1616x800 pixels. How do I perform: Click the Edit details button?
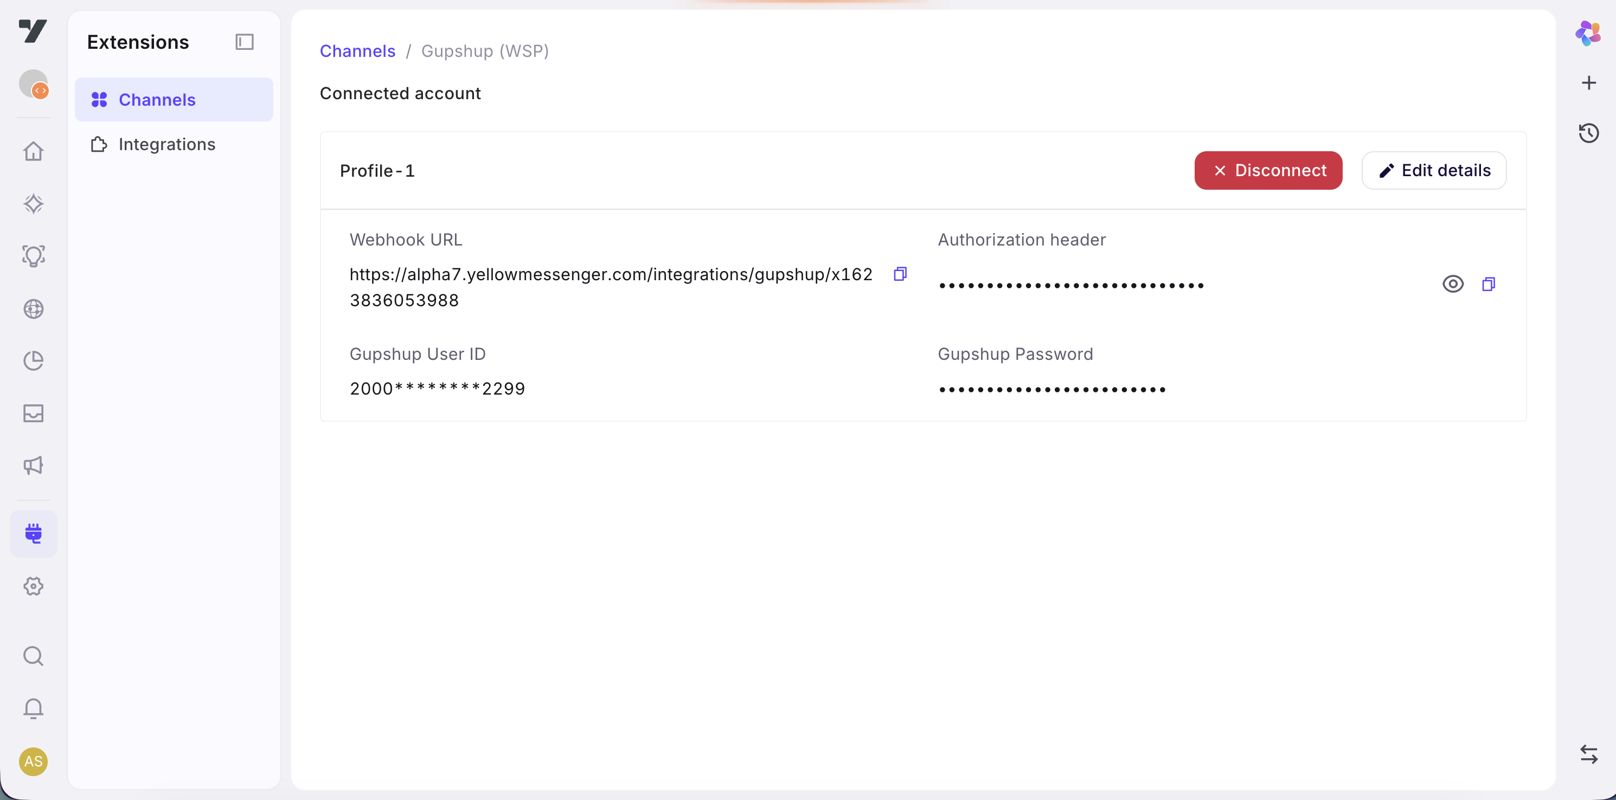1434,171
